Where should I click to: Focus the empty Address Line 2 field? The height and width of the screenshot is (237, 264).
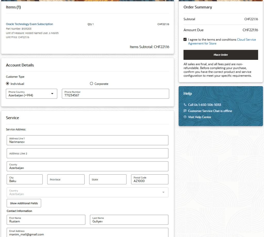click(87, 153)
